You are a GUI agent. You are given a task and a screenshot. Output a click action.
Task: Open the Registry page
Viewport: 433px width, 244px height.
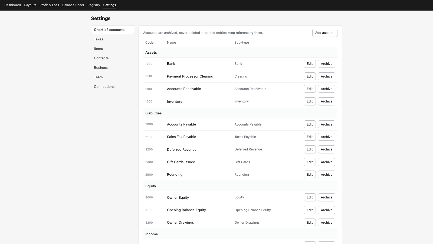tap(94, 5)
